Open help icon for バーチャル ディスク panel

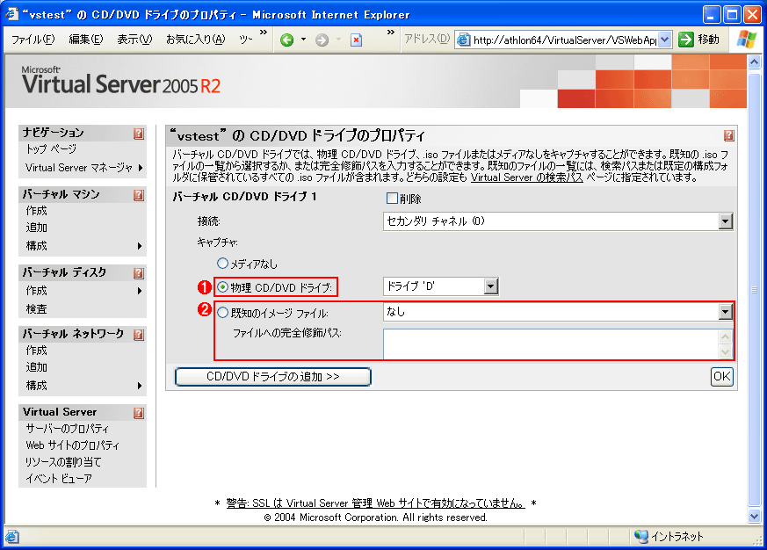tap(139, 272)
